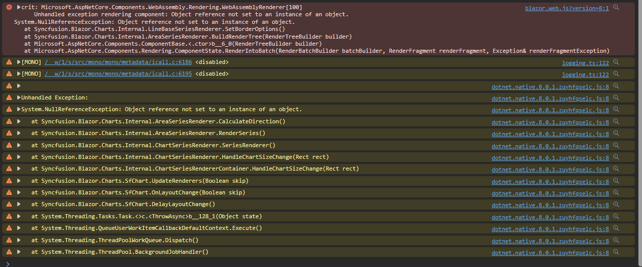Image resolution: width=642 pixels, height=267 pixels.
Task: Click warning icon on ThreadPool.BackgroundJobHandler row
Action: [x=9, y=252]
